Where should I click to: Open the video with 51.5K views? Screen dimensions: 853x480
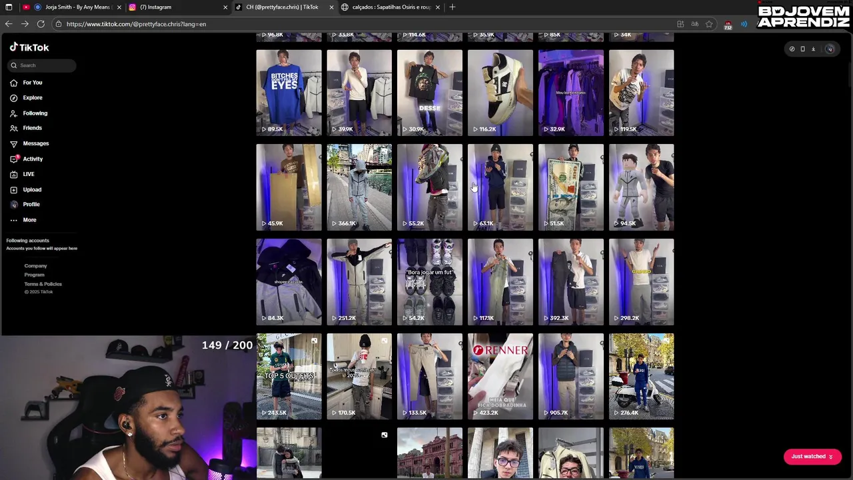tap(571, 187)
